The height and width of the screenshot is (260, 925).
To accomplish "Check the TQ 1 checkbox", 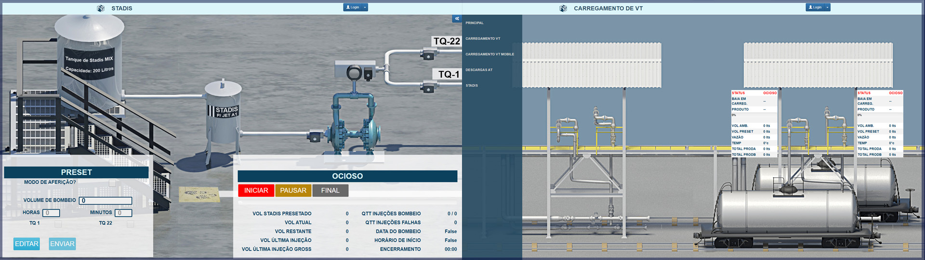I will pos(58,224).
